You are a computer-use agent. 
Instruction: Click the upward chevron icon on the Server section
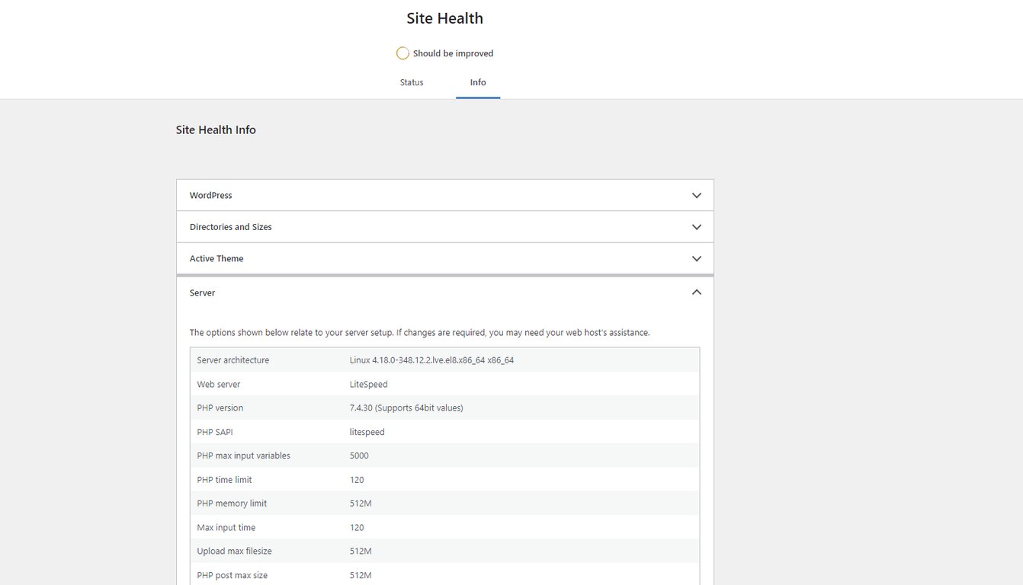coord(696,292)
